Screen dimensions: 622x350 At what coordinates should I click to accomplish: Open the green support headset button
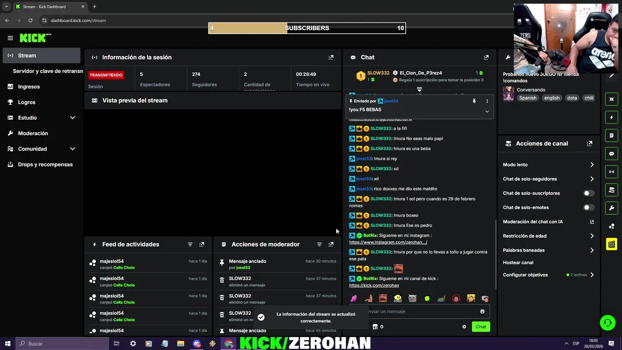click(x=607, y=323)
